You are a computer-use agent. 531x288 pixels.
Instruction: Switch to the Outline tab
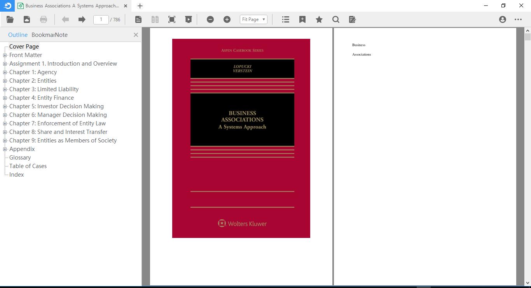(18, 35)
